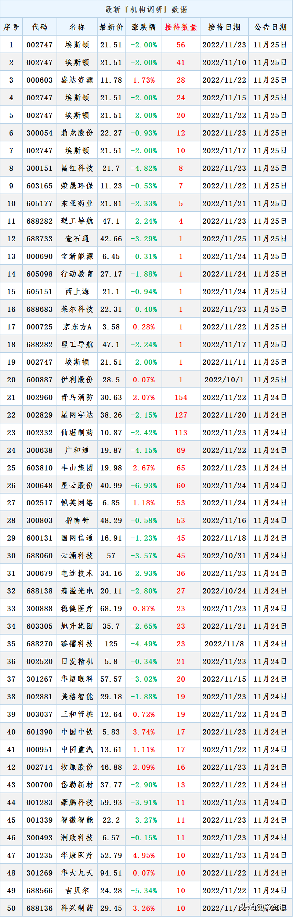Select the 接待日期 column header
This screenshot has height=917, width=293.
pyautogui.click(x=224, y=27)
